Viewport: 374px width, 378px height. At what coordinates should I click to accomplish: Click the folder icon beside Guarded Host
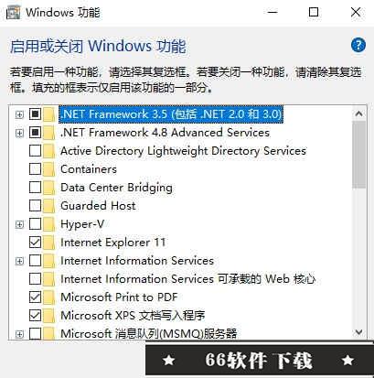[48, 206]
